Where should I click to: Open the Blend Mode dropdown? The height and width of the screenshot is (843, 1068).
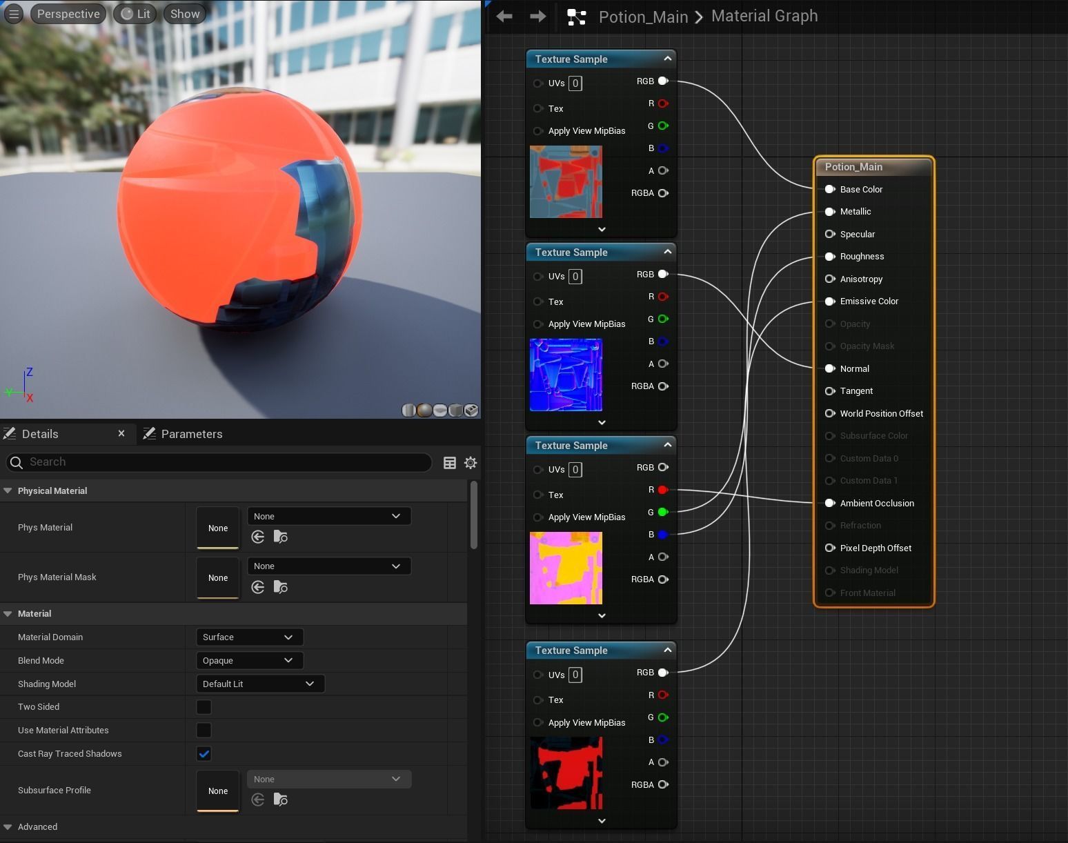click(x=250, y=661)
